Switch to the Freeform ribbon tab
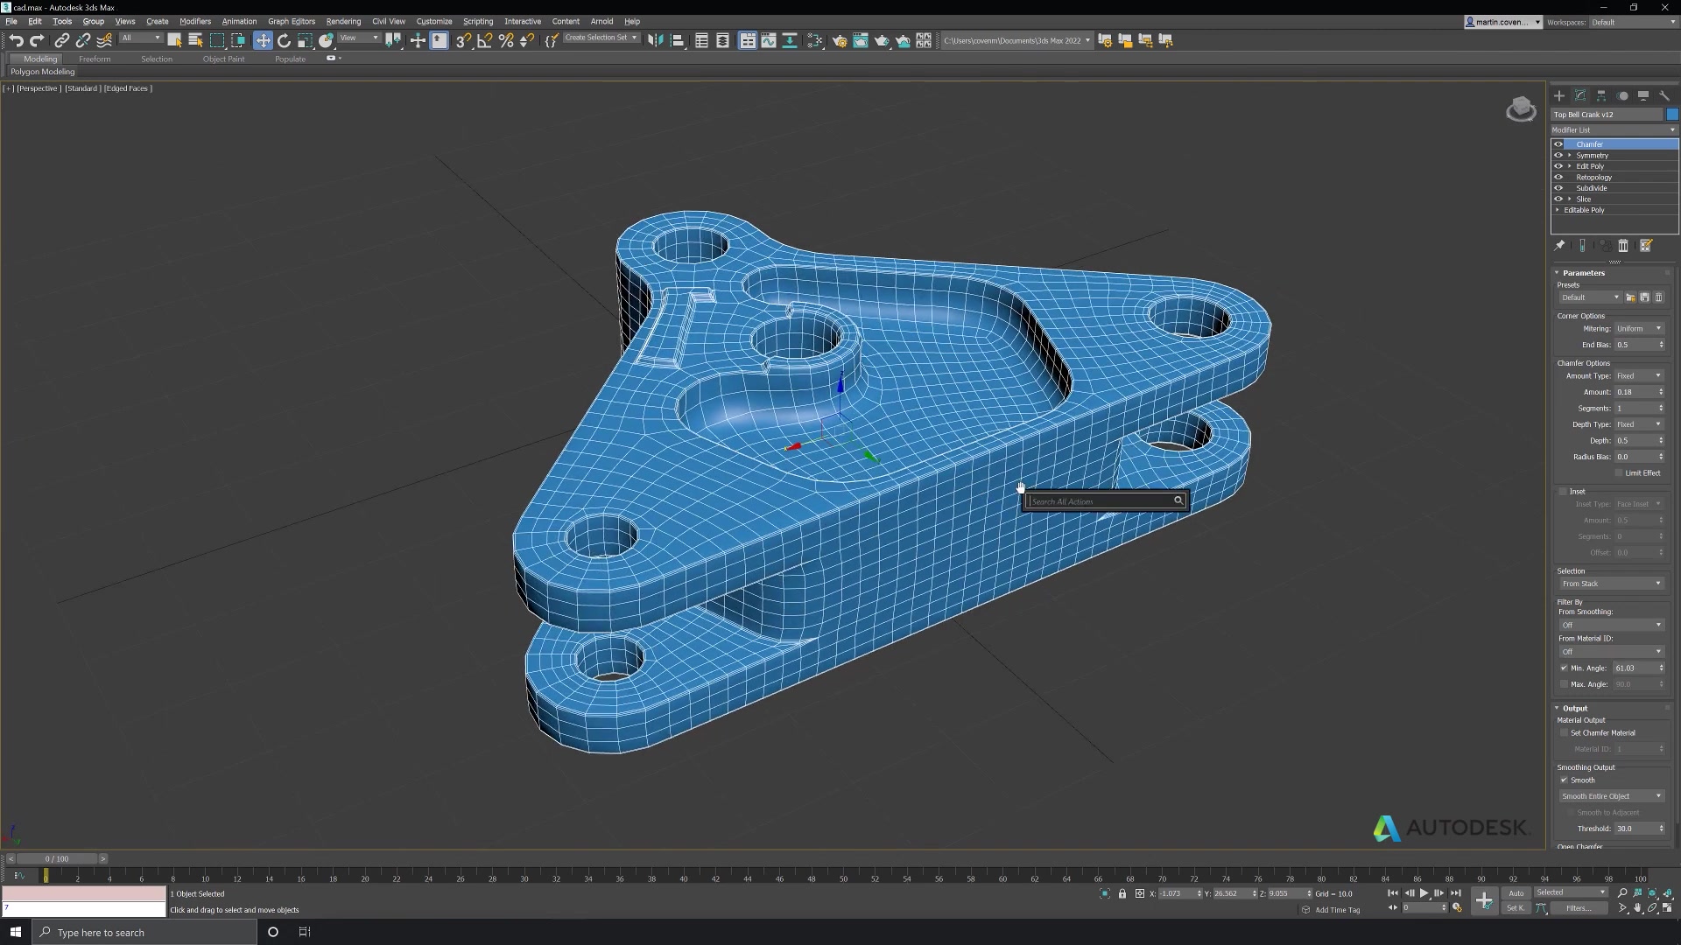The width and height of the screenshot is (1681, 945). click(95, 59)
